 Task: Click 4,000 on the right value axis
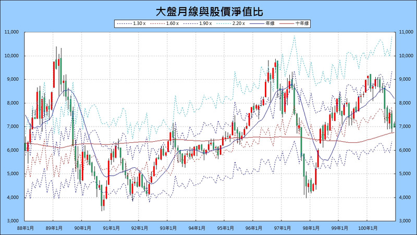pyautogui.click(x=406, y=197)
